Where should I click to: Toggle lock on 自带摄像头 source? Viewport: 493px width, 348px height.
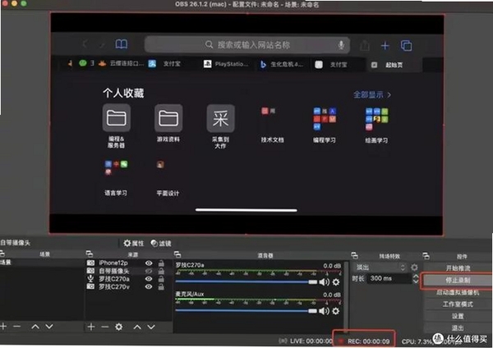[x=161, y=271]
